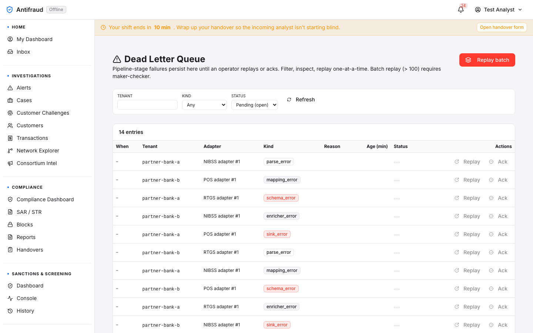The height and width of the screenshot is (333, 533).
Task: Open Cases in the sidebar
Action: pyautogui.click(x=47, y=100)
